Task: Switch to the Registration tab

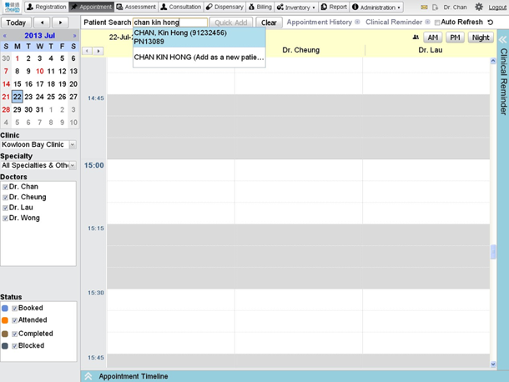Action: (46, 7)
